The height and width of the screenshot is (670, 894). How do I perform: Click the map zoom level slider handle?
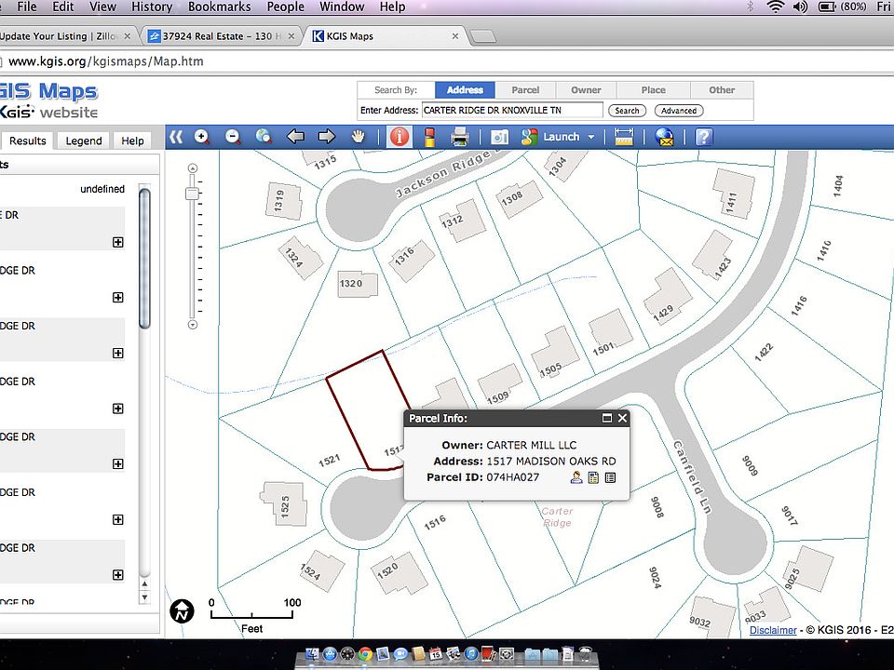tap(193, 194)
